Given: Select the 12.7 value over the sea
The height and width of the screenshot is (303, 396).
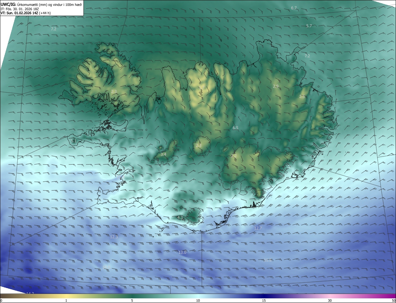Looking at the screenshot, I should (258, 228).
